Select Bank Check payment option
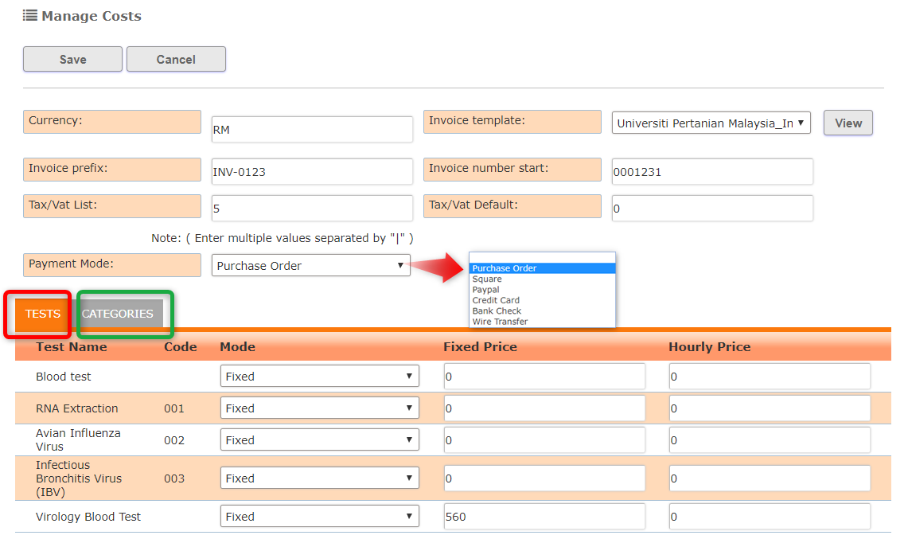Image resolution: width=908 pixels, height=539 pixels. pos(542,311)
